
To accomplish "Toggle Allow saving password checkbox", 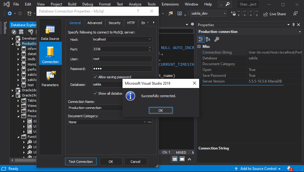I will 95,77.
